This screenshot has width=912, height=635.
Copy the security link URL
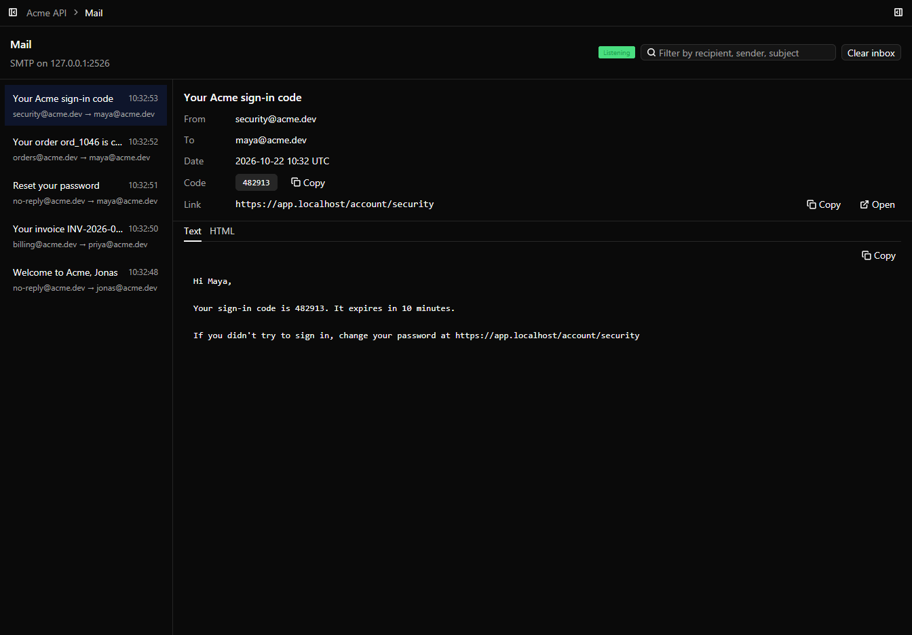click(824, 204)
